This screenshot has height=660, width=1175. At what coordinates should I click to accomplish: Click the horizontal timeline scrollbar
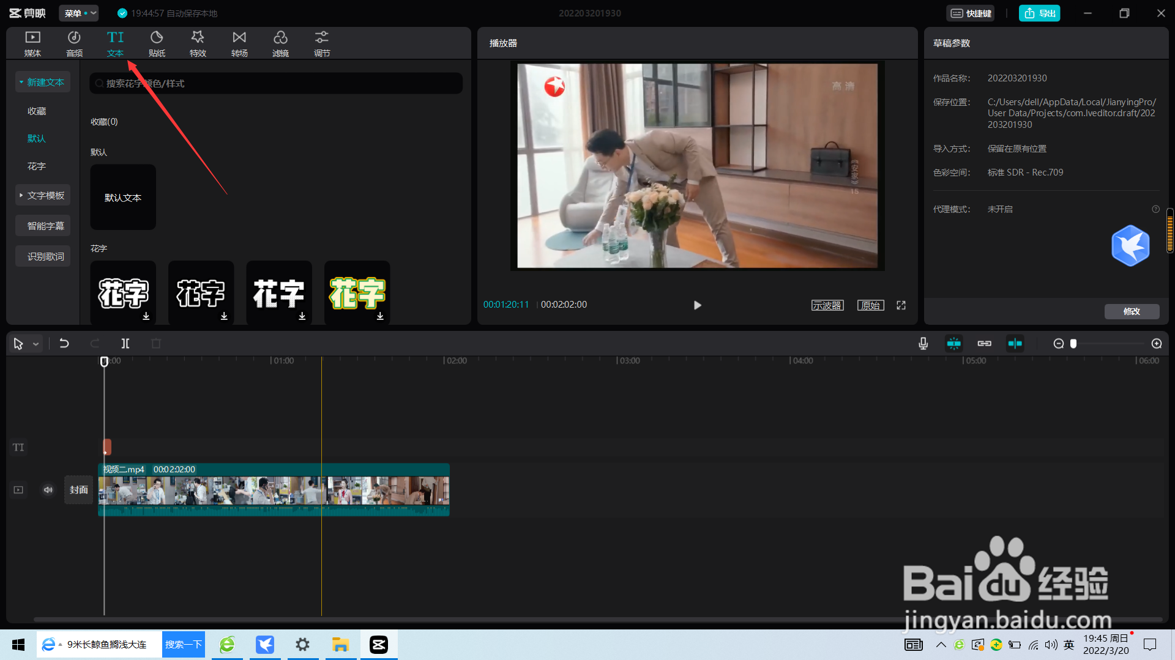[x=597, y=620]
